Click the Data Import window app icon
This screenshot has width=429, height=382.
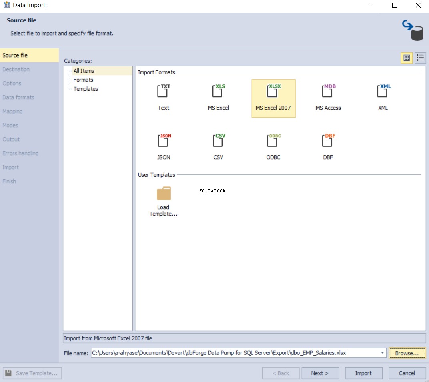[6, 5]
